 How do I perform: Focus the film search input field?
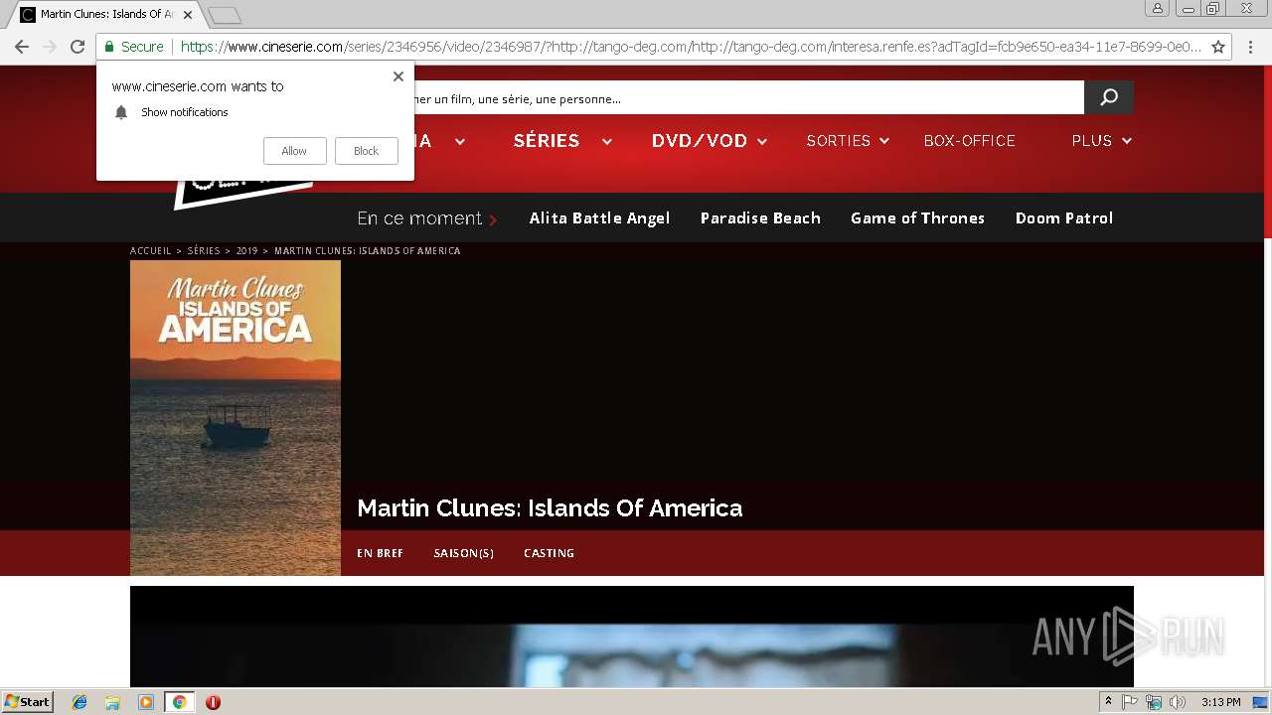pos(748,97)
